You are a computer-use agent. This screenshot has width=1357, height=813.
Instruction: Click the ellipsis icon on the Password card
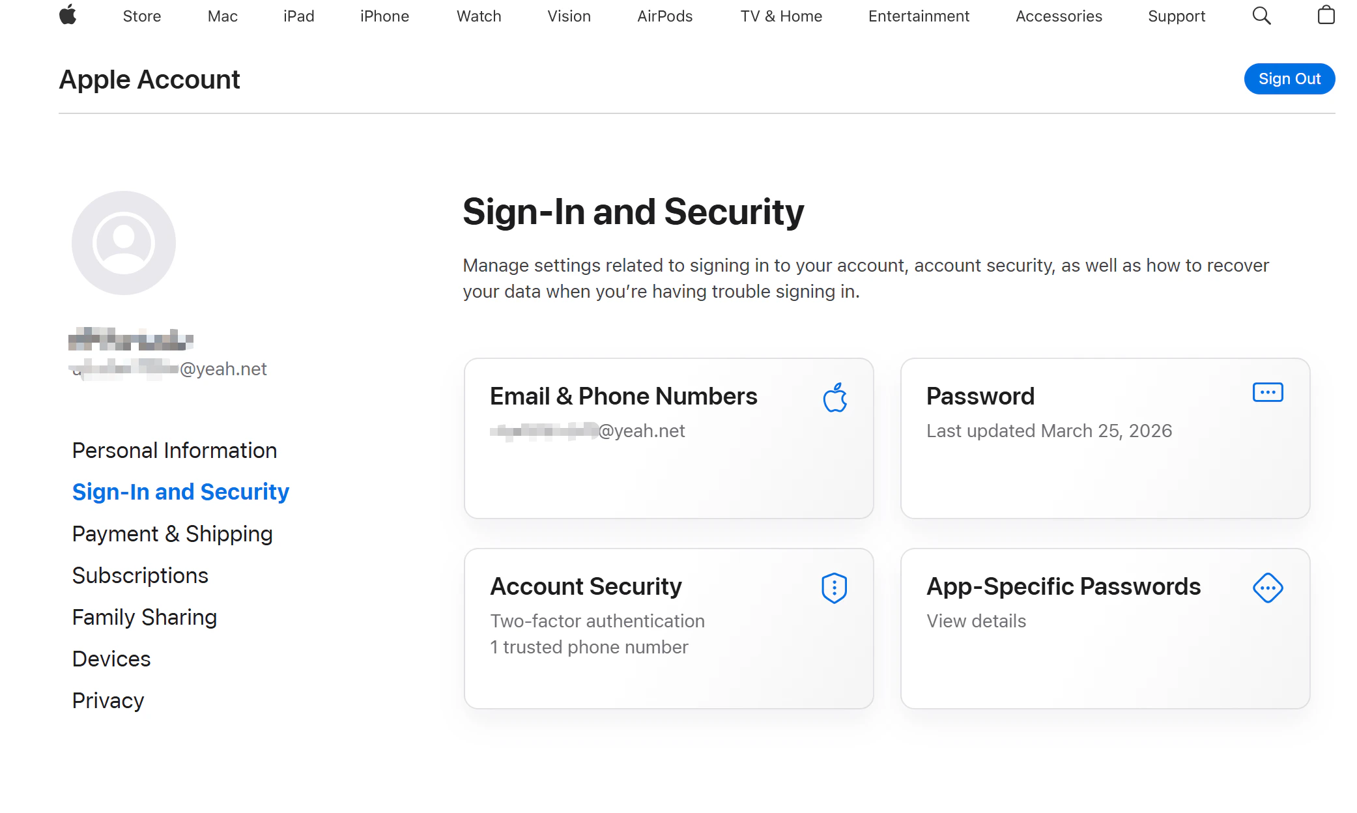pos(1267,392)
